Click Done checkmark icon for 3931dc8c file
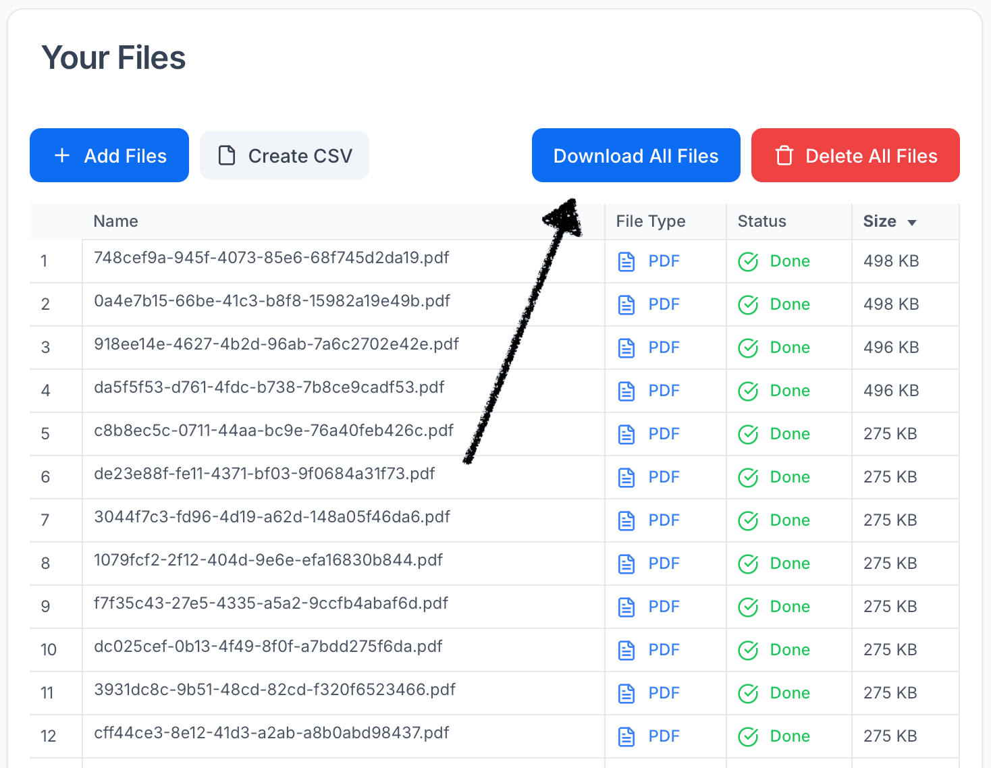 [x=748, y=693]
